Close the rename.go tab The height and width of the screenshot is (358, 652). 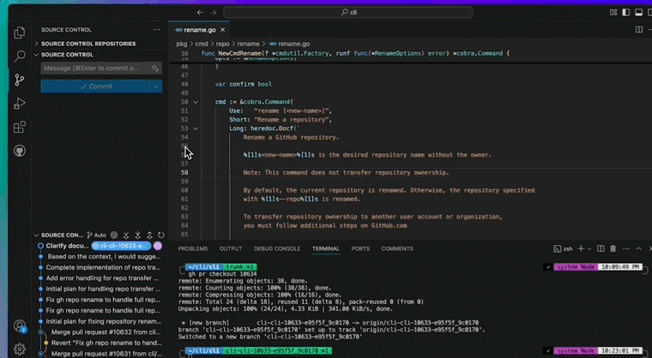(x=222, y=30)
